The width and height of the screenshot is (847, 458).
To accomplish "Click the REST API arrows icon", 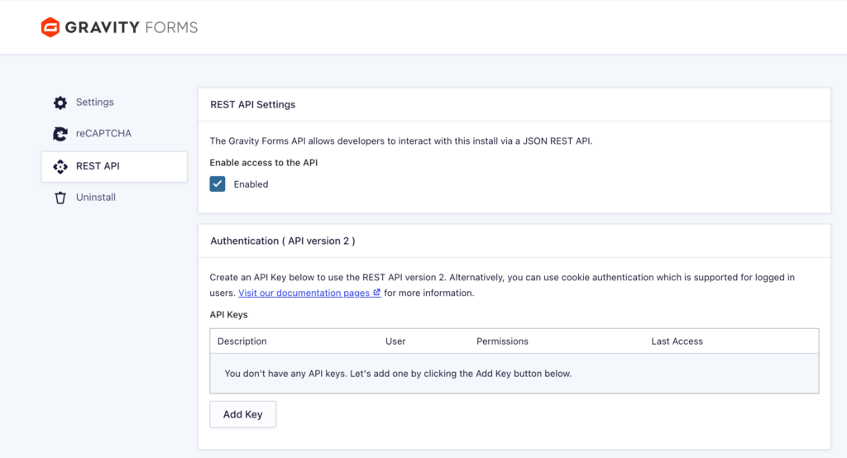I will [x=60, y=166].
